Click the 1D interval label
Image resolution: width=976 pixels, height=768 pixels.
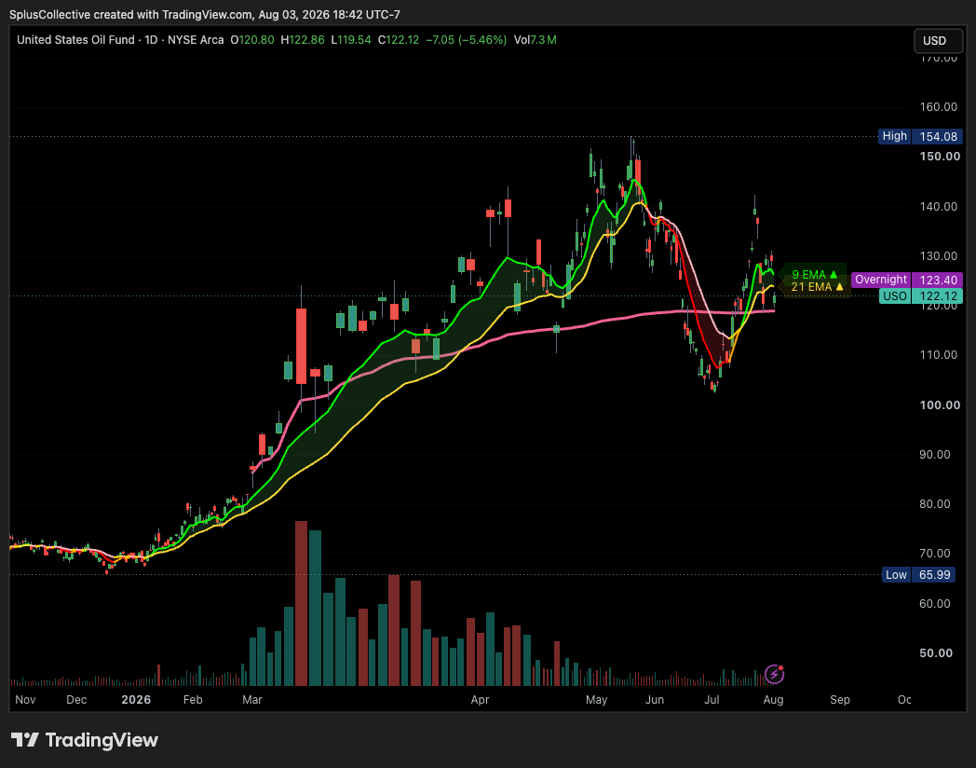151,40
